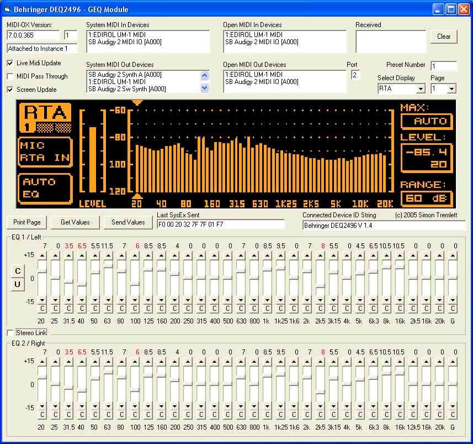
Task: Click the Preset Number input field
Action: point(443,66)
